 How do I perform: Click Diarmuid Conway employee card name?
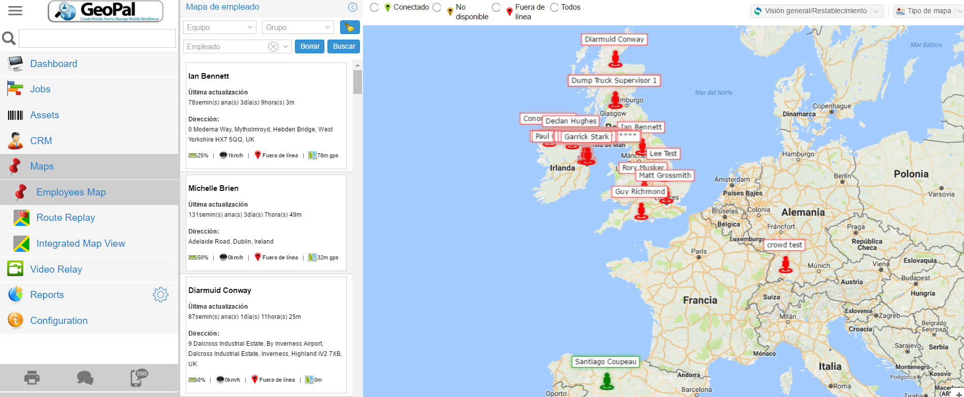point(220,290)
